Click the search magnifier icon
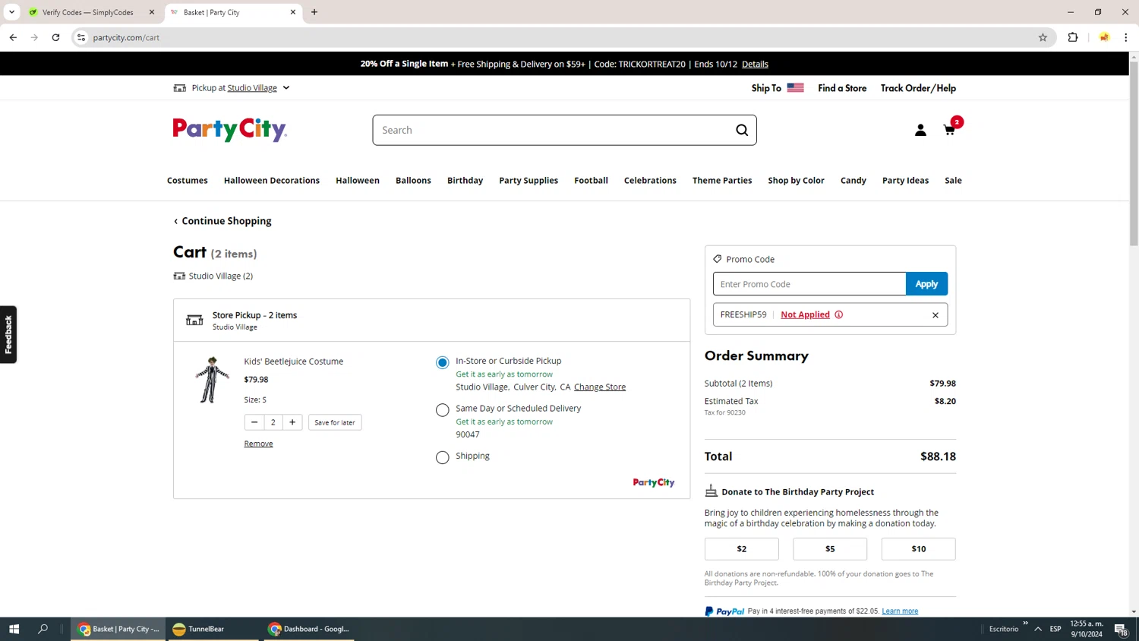The height and width of the screenshot is (641, 1139). click(x=742, y=130)
